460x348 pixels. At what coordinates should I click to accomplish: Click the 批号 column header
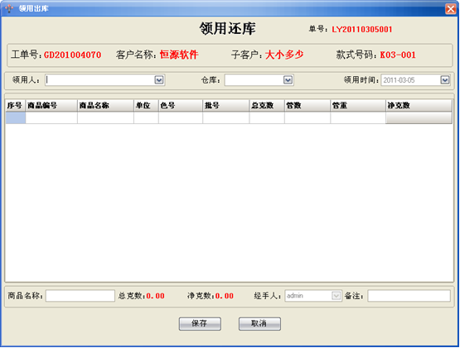(x=226, y=105)
